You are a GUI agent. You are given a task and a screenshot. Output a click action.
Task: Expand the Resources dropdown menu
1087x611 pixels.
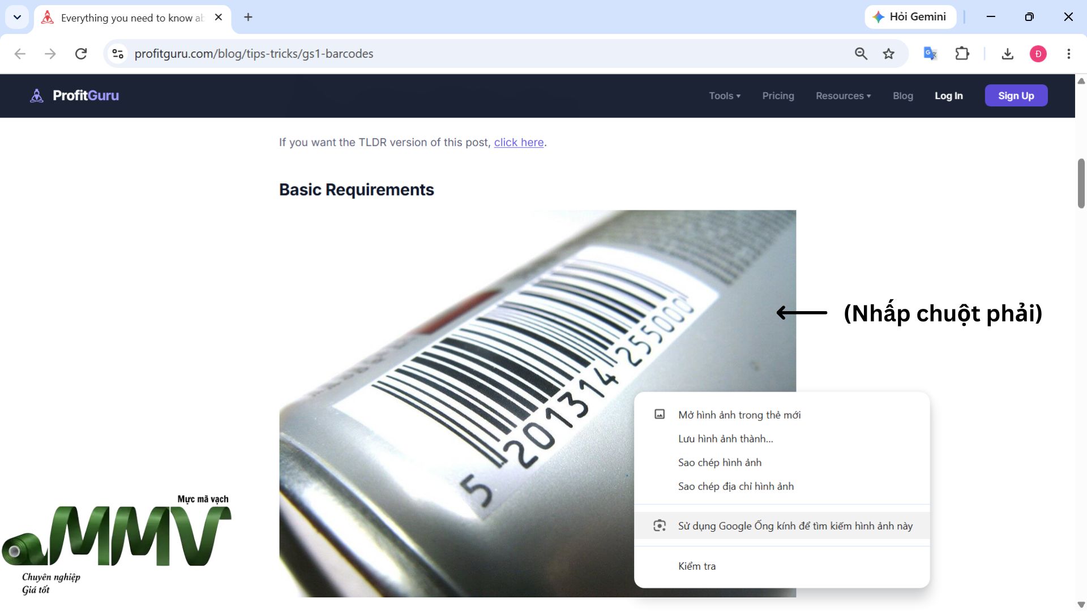[843, 96]
